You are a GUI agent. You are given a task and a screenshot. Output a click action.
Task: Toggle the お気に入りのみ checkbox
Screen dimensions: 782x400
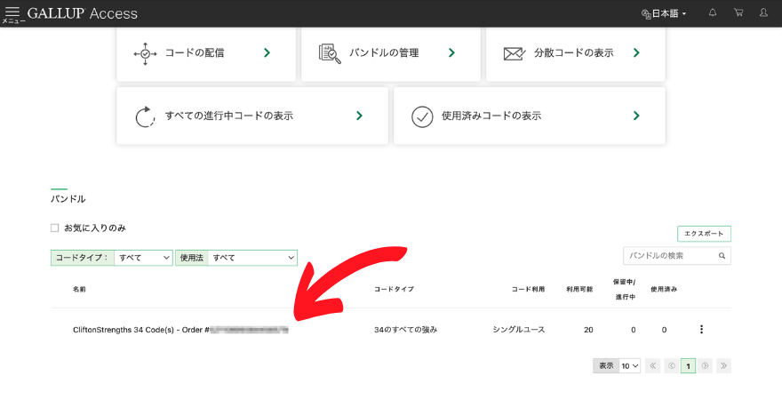55,228
